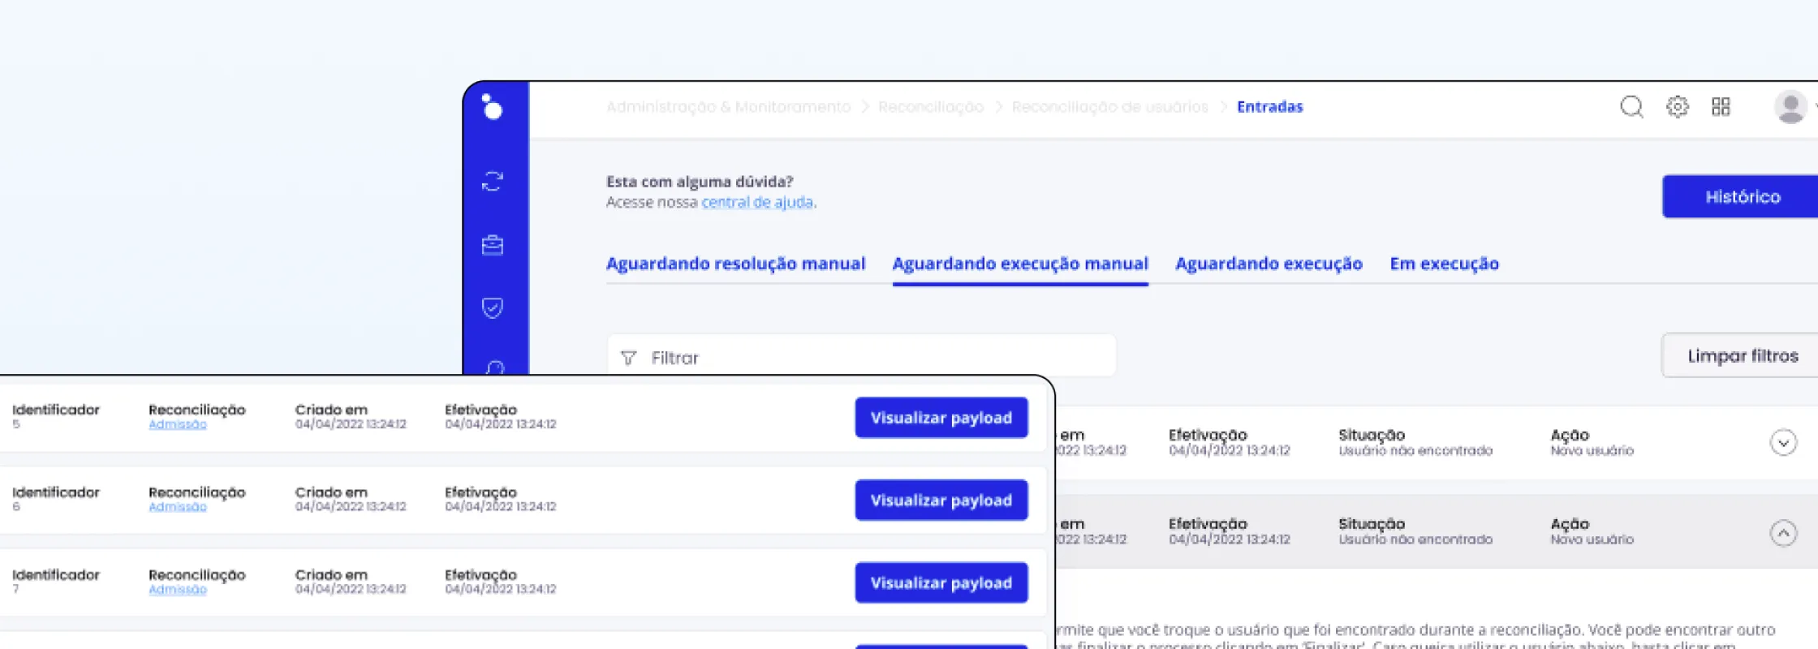Screen dimensions: 1818x649
Task: Open settings gear icon in header
Action: (1677, 106)
